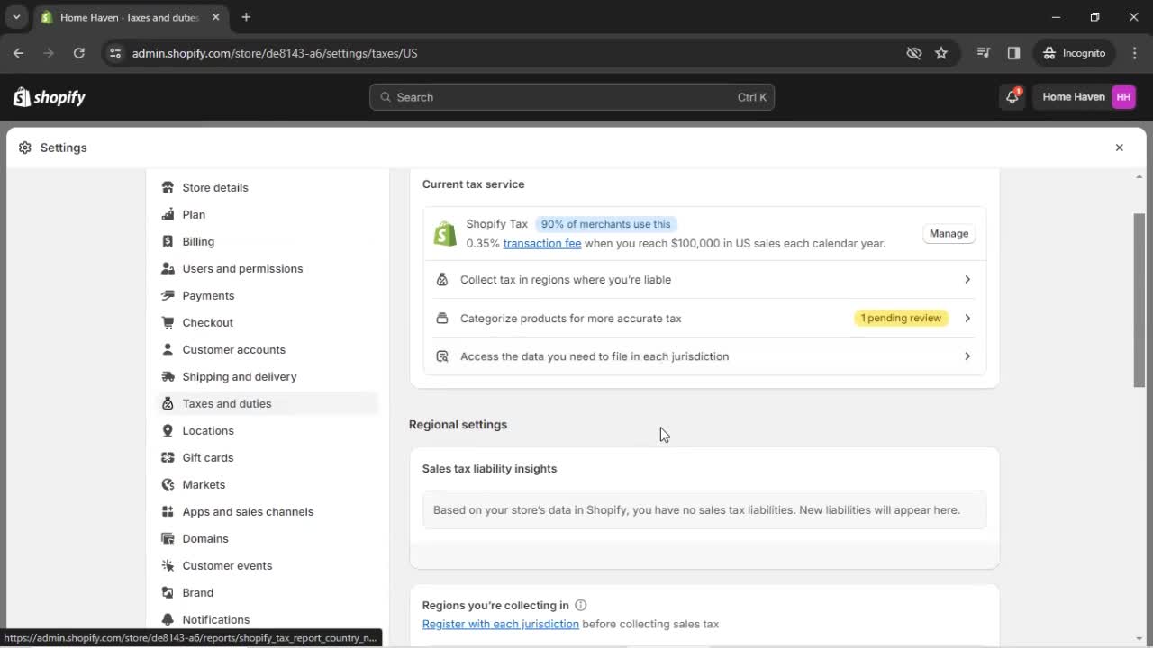
Task: Click the Domains icon
Action: tap(168, 538)
